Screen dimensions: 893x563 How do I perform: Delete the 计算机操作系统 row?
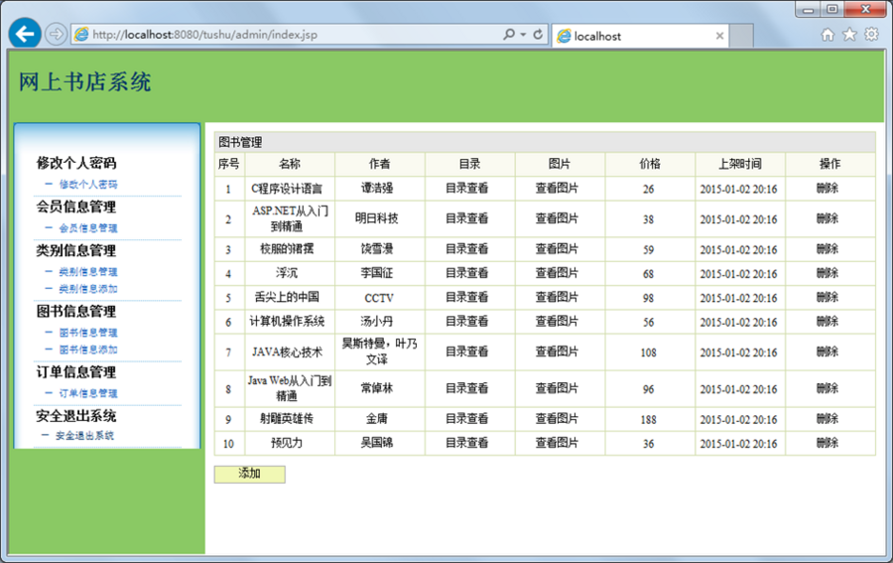pos(828,322)
